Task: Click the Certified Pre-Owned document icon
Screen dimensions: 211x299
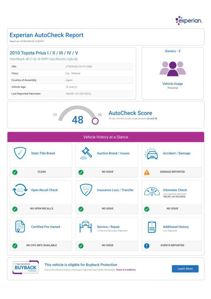Action: [20, 227]
